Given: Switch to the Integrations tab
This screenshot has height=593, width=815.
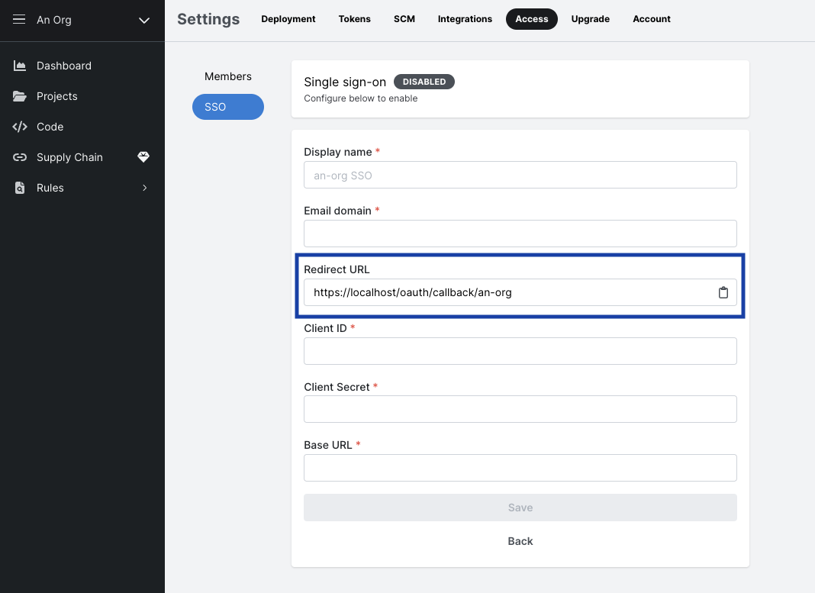Looking at the screenshot, I should pos(465,19).
